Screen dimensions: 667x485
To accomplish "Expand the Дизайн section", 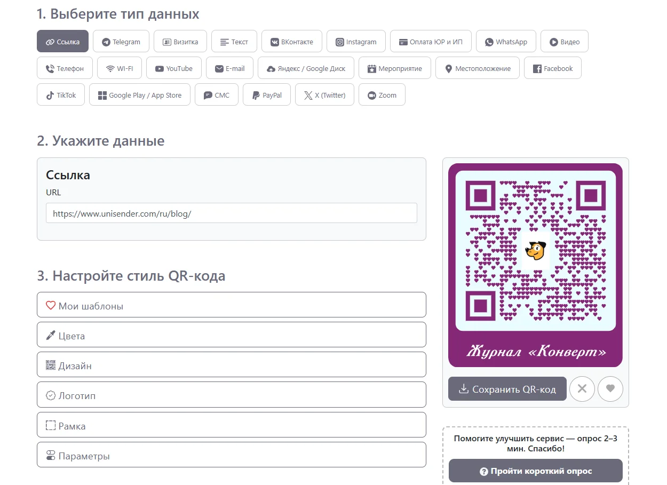I will 232,364.
